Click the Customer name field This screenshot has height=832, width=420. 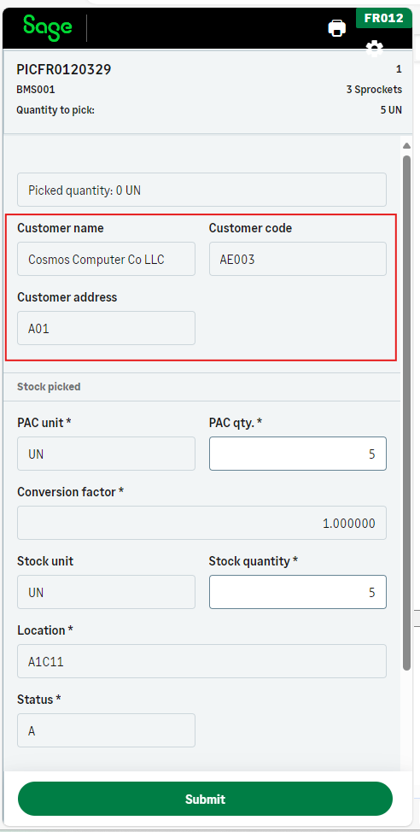point(106,259)
